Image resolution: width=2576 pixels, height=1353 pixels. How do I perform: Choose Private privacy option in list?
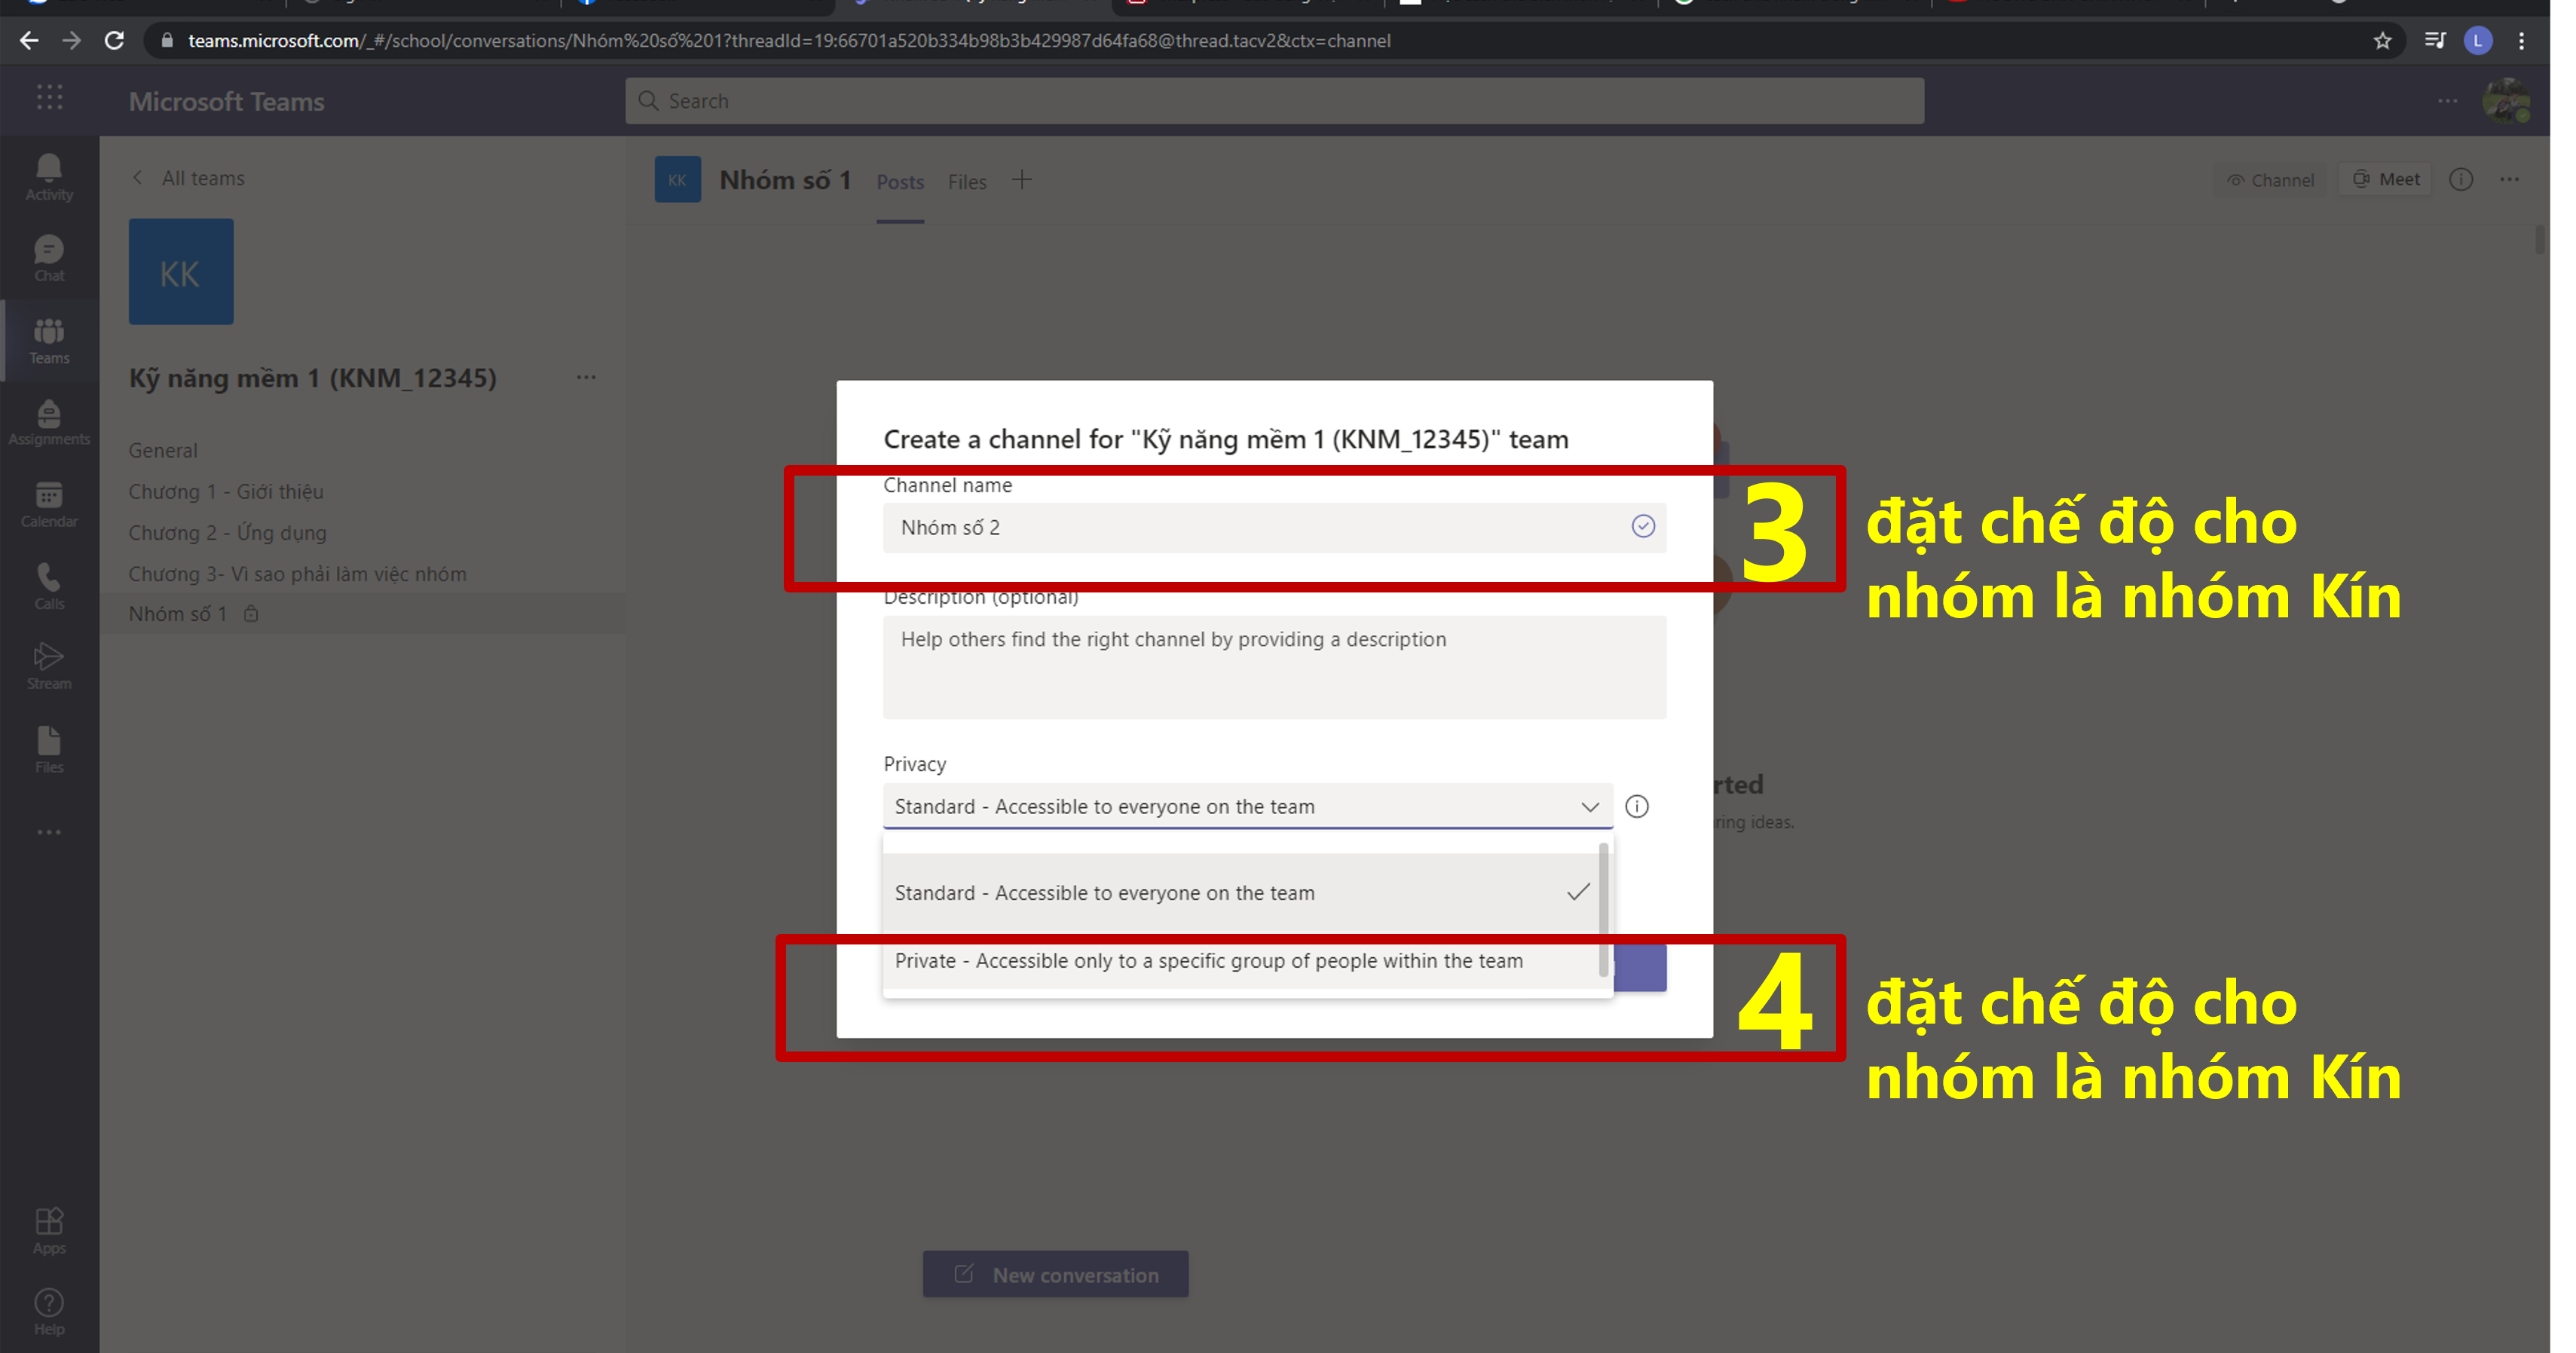(x=1208, y=960)
